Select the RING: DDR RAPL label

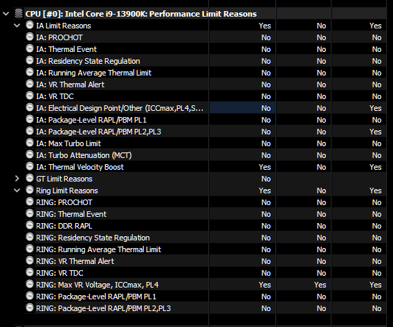click(64, 227)
